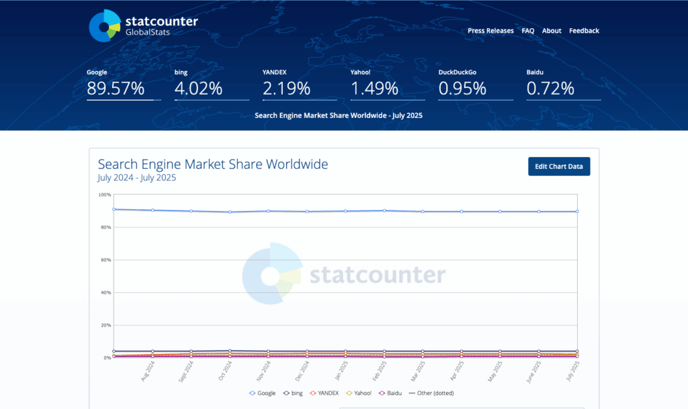
Task: Toggle the Google series in the legend
Action: pos(263,393)
